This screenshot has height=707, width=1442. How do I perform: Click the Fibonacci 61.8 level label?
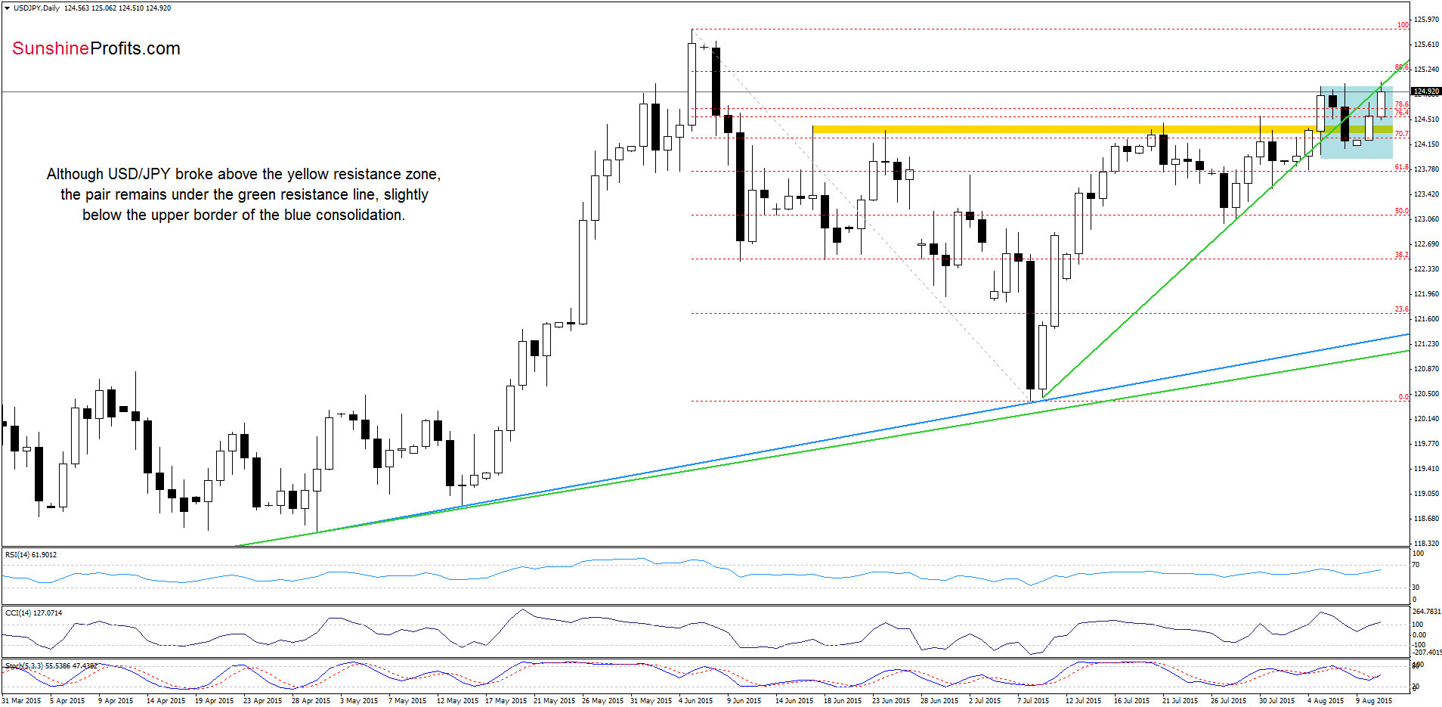pos(1402,167)
